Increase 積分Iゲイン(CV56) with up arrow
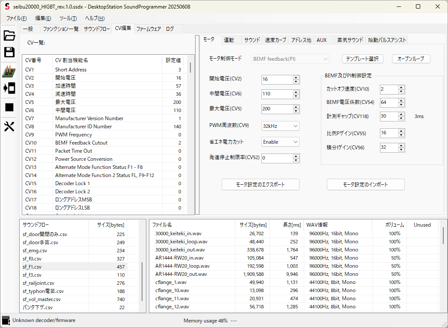 point(401,145)
